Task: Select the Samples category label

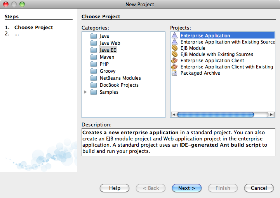Action: tap(109, 92)
